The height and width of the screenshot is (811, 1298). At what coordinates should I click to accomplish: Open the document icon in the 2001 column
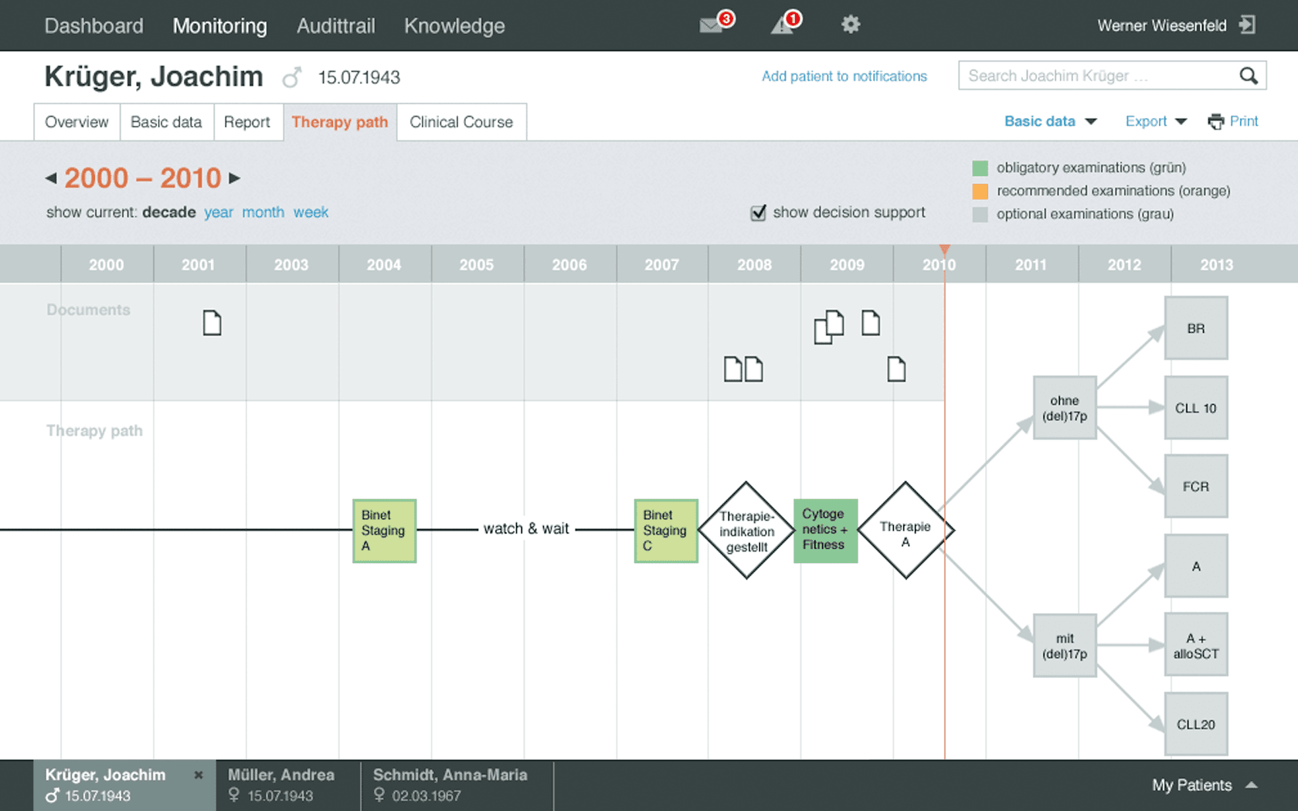212,323
